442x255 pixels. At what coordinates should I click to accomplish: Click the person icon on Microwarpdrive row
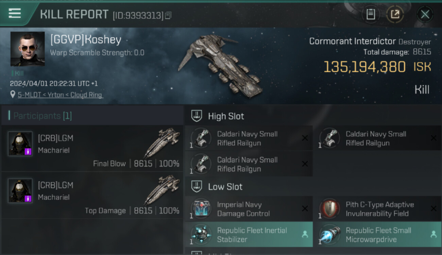pos(434,234)
